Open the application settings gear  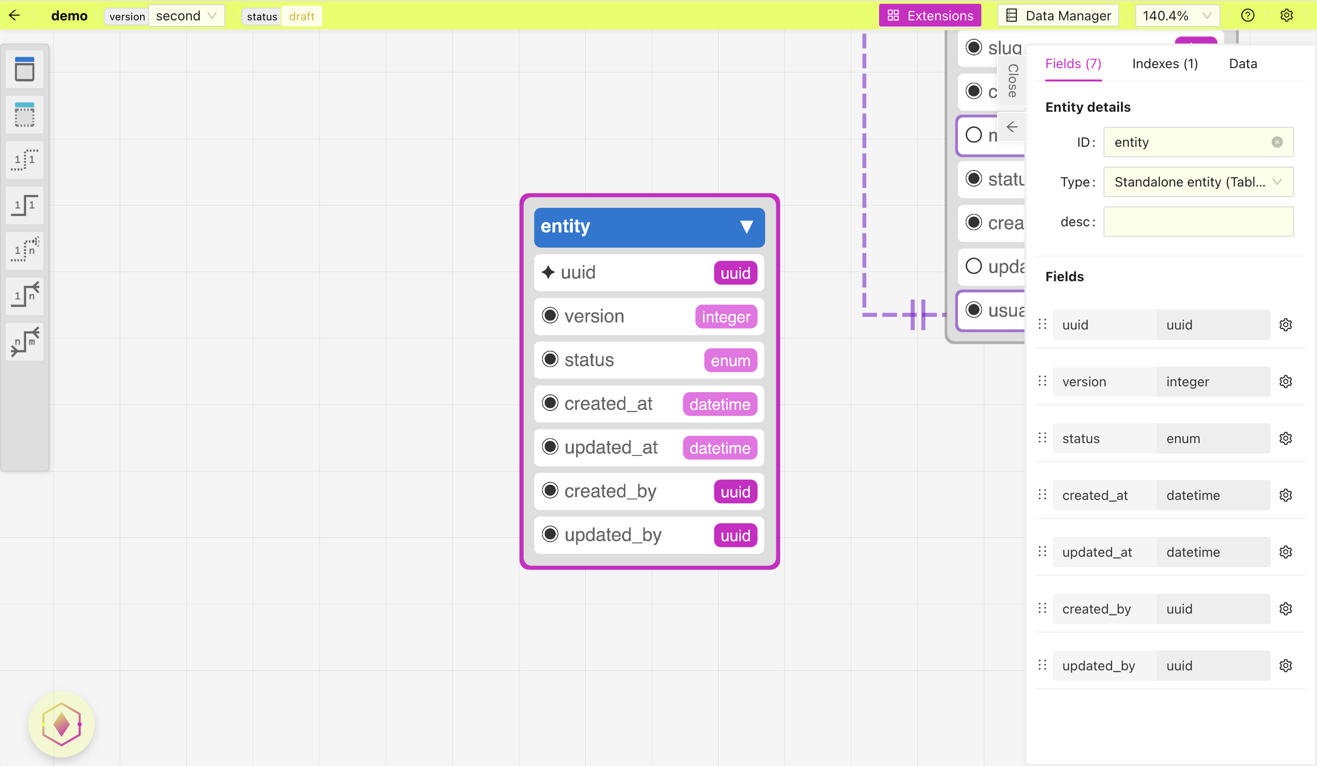pyautogui.click(x=1287, y=16)
